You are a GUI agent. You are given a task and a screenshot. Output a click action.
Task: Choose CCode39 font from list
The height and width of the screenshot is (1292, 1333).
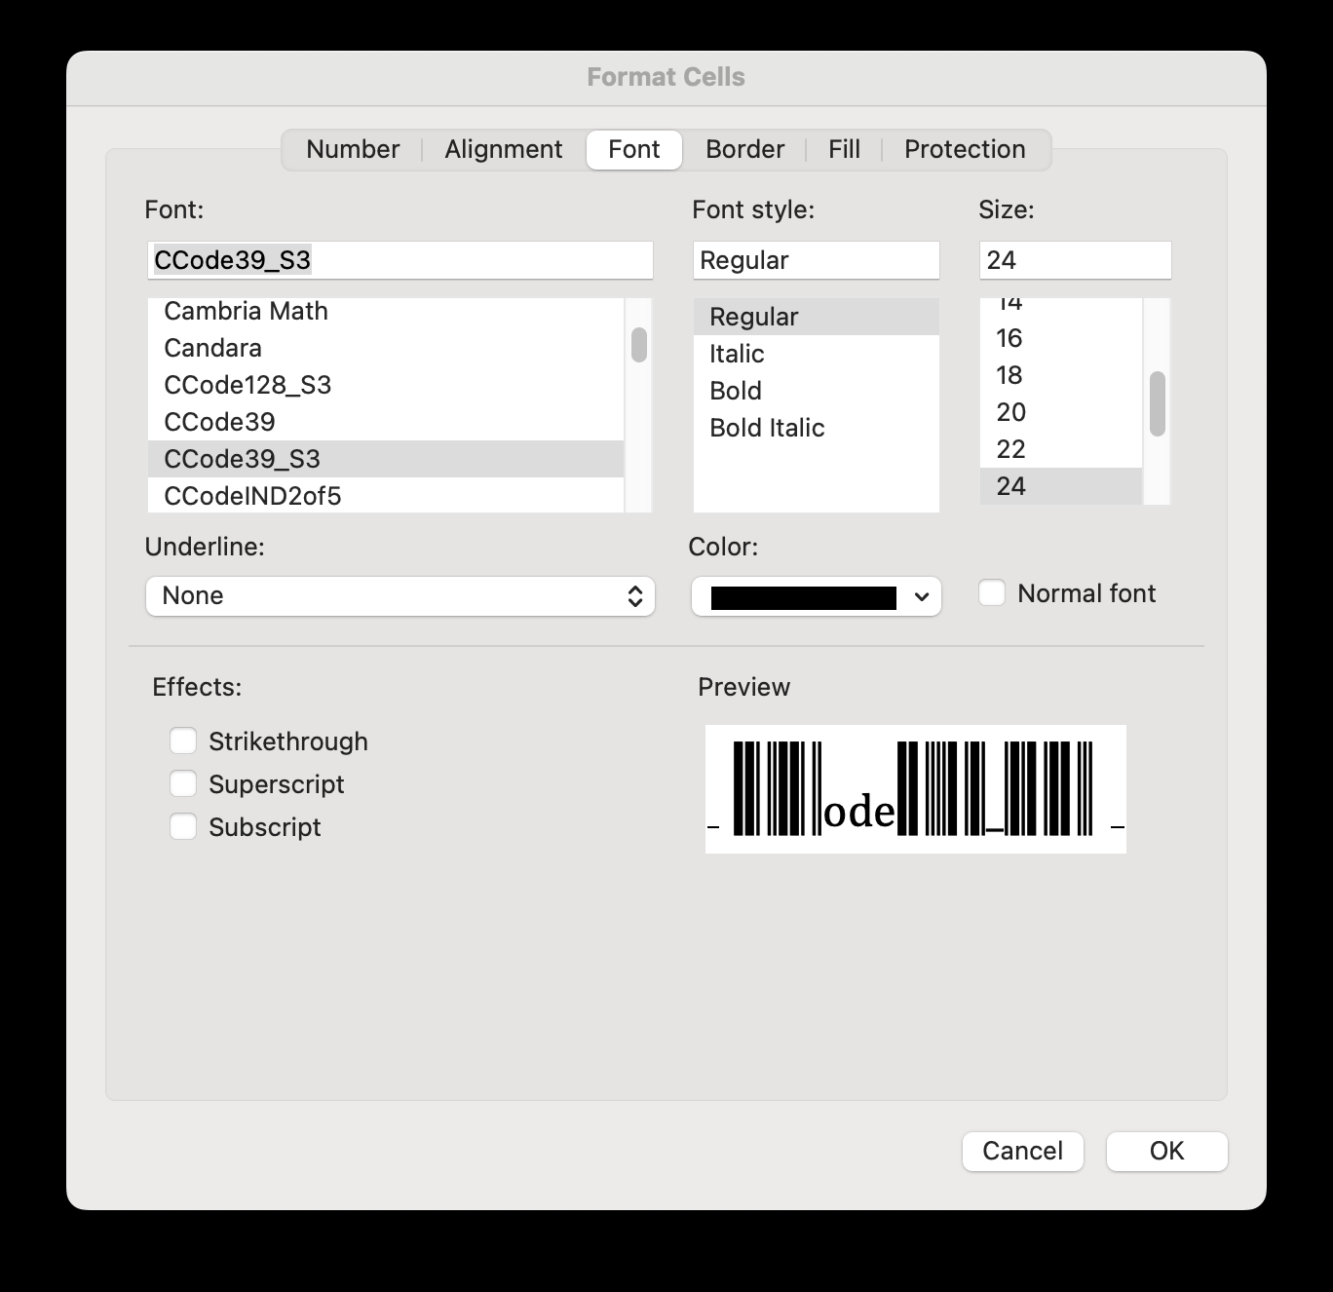(386, 422)
